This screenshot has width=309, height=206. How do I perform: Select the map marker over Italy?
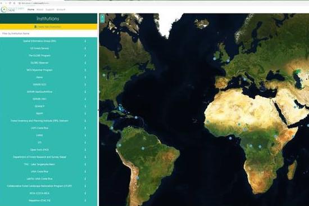coord(245,79)
